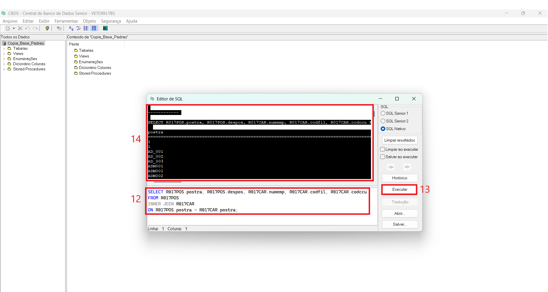Click the Pasta column header
The height and width of the screenshot is (292, 548).
(96, 44)
